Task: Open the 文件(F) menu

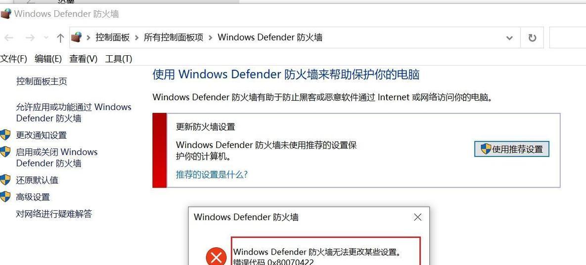Action: [x=14, y=59]
